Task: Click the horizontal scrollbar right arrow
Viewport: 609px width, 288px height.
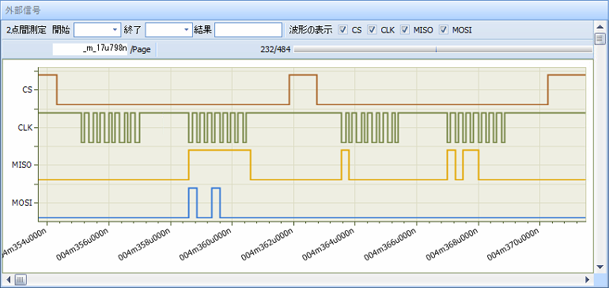Action: (588, 279)
